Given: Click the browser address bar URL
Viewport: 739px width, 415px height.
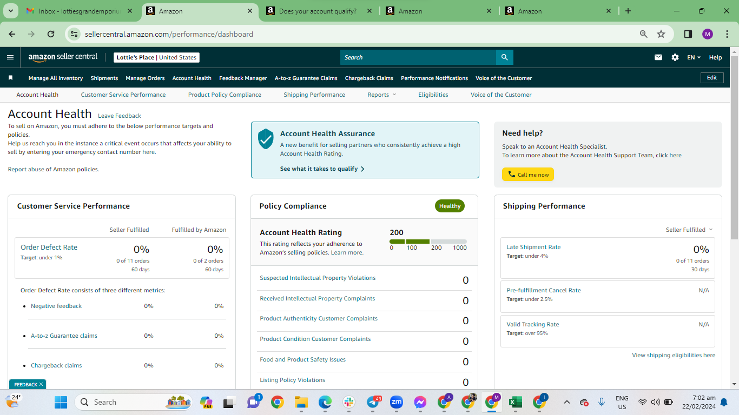Looking at the screenshot, I should click(169, 34).
